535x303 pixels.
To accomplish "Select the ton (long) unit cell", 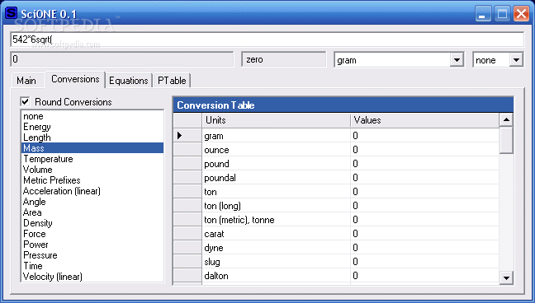I will click(277, 206).
